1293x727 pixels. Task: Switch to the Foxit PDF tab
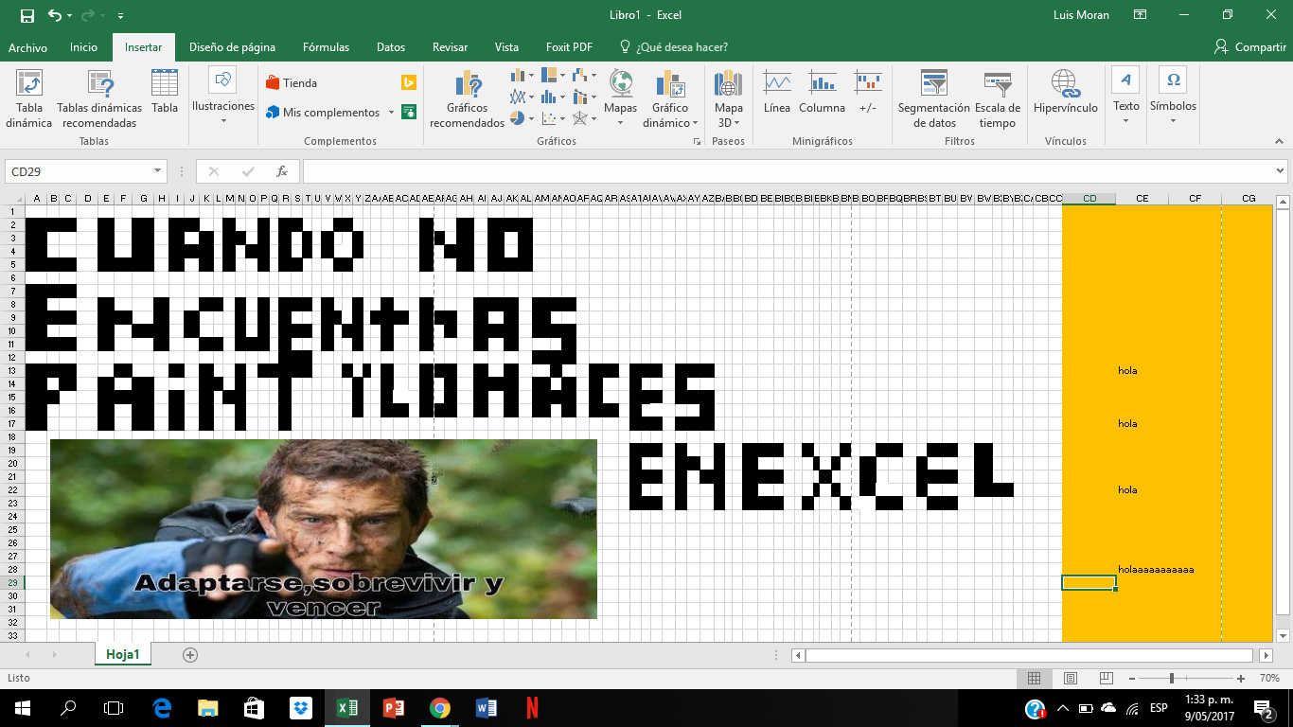click(569, 47)
